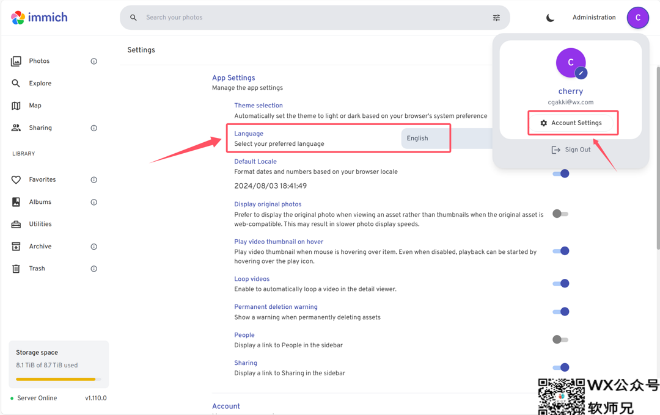Click the storage space usage bar

coord(59,379)
